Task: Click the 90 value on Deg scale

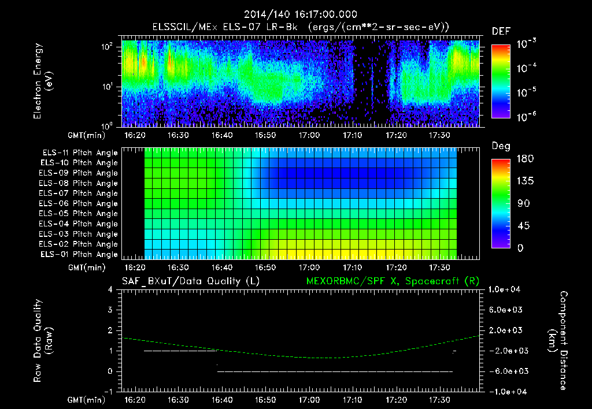Action: point(524,204)
